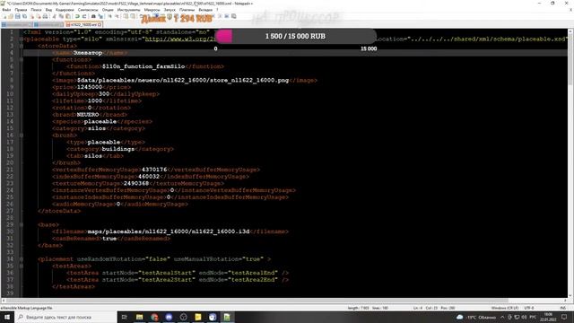Click the canBeRenamed value true
574x323 pixels.
pyautogui.click(x=109, y=239)
